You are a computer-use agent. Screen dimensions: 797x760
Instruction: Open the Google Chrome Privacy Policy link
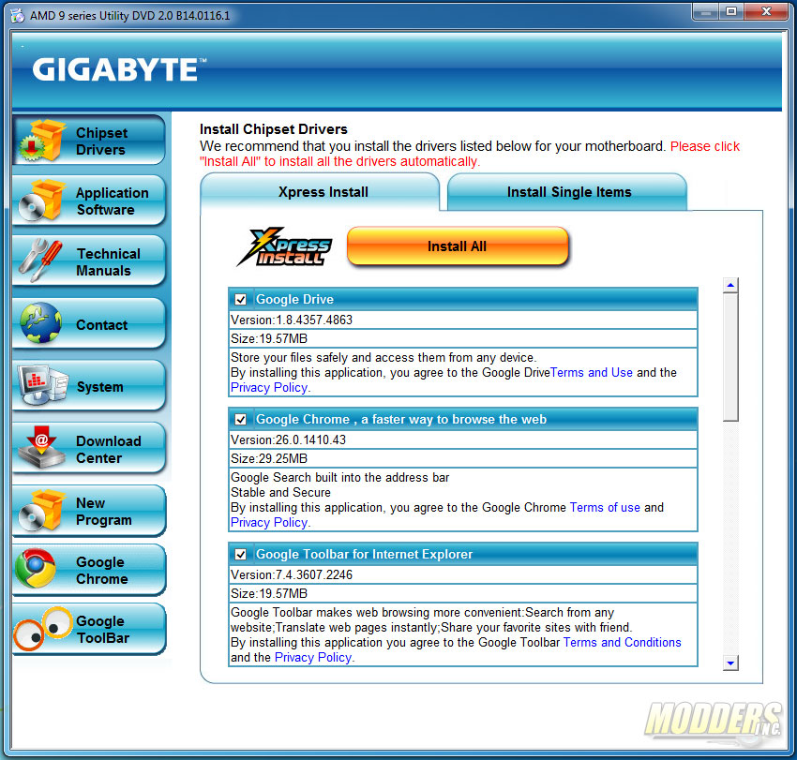(269, 522)
